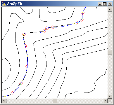The width and height of the screenshot is (114, 105).
Task: Click the horizontal scrollbar left arrow
Action: [x=4, y=101]
